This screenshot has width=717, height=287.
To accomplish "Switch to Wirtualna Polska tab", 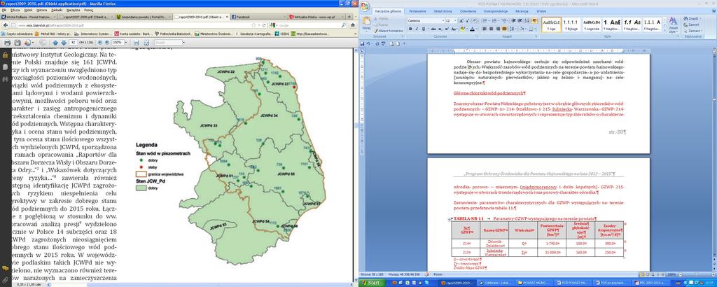I will [316, 17].
